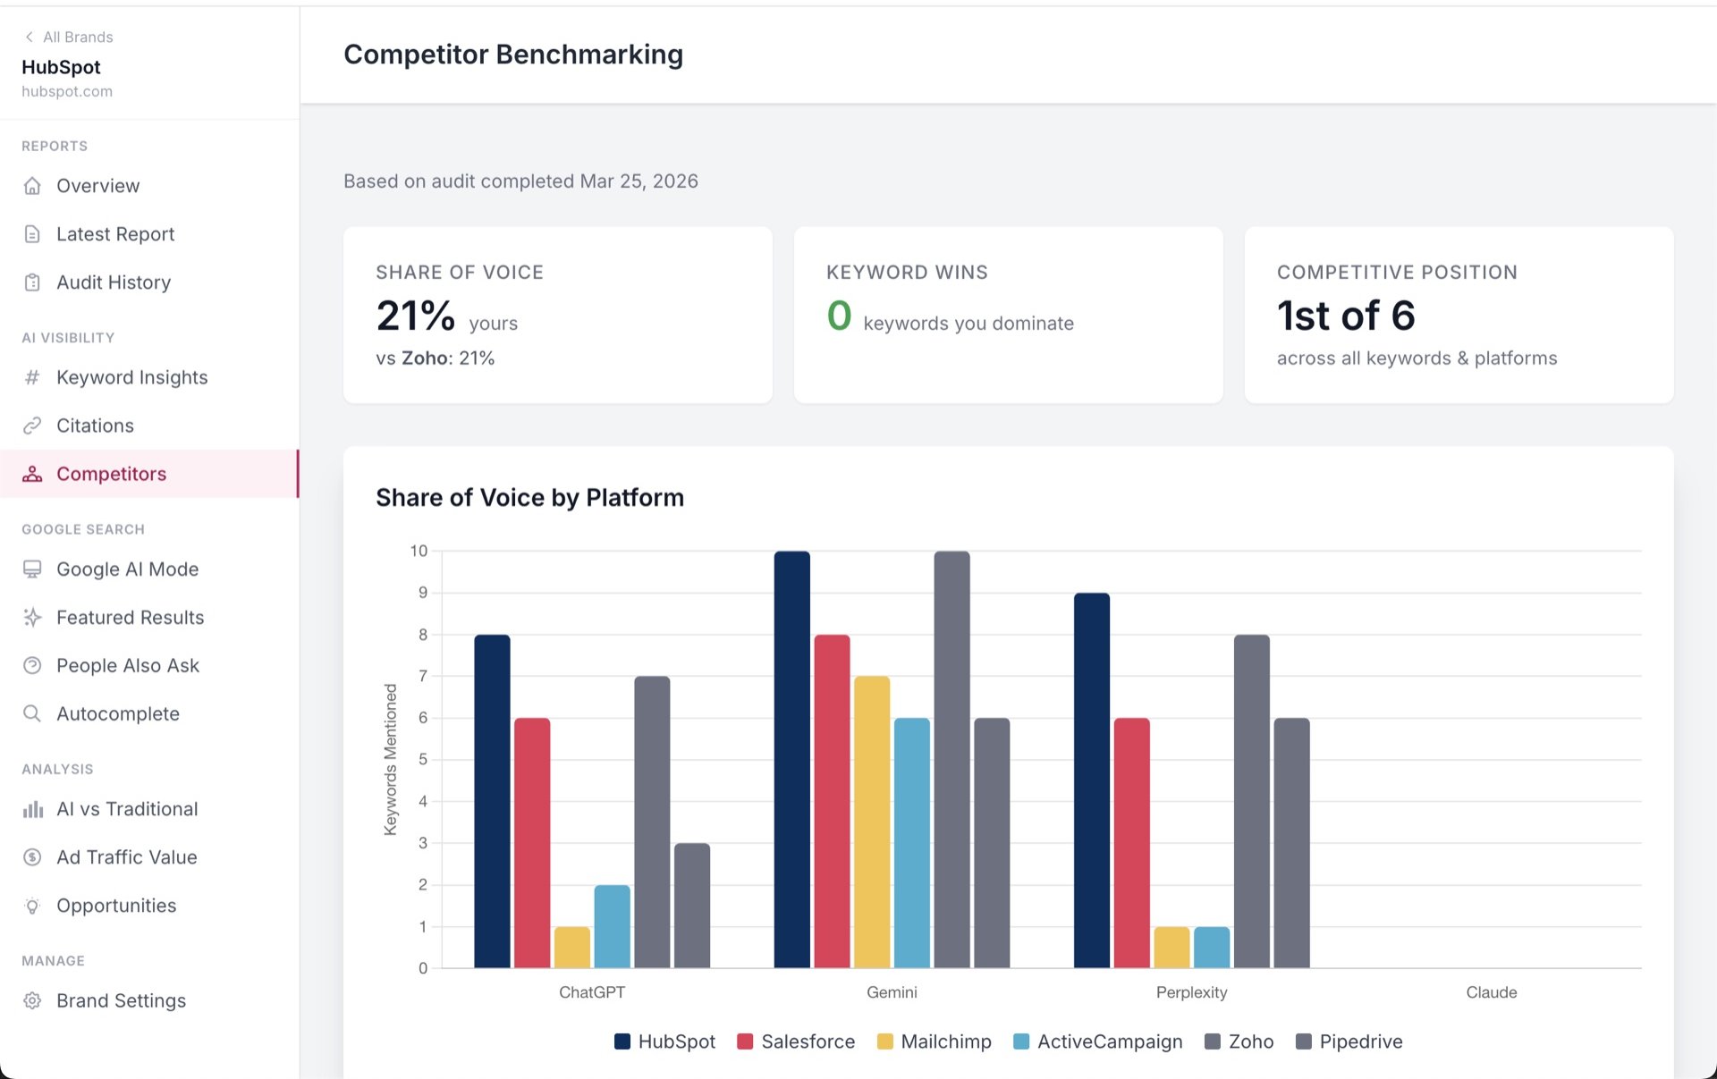Image resolution: width=1717 pixels, height=1079 pixels.
Task: Click the audit date text Mar 25, 2026
Action: 639,181
